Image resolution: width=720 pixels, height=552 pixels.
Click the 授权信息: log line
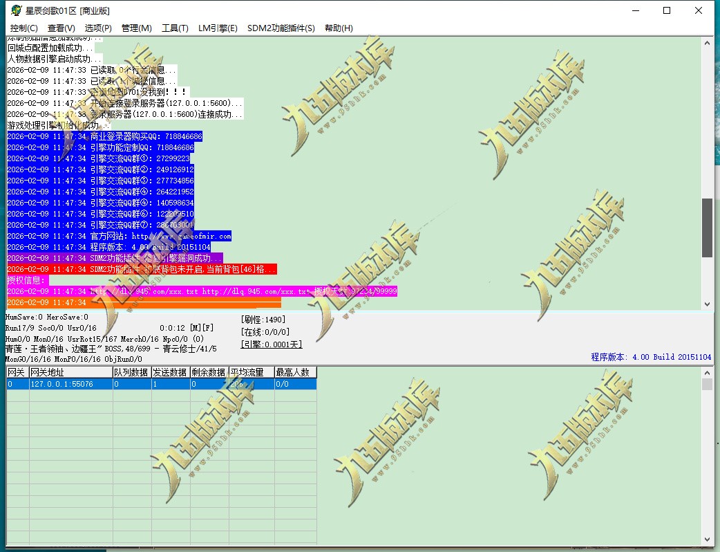[28, 280]
